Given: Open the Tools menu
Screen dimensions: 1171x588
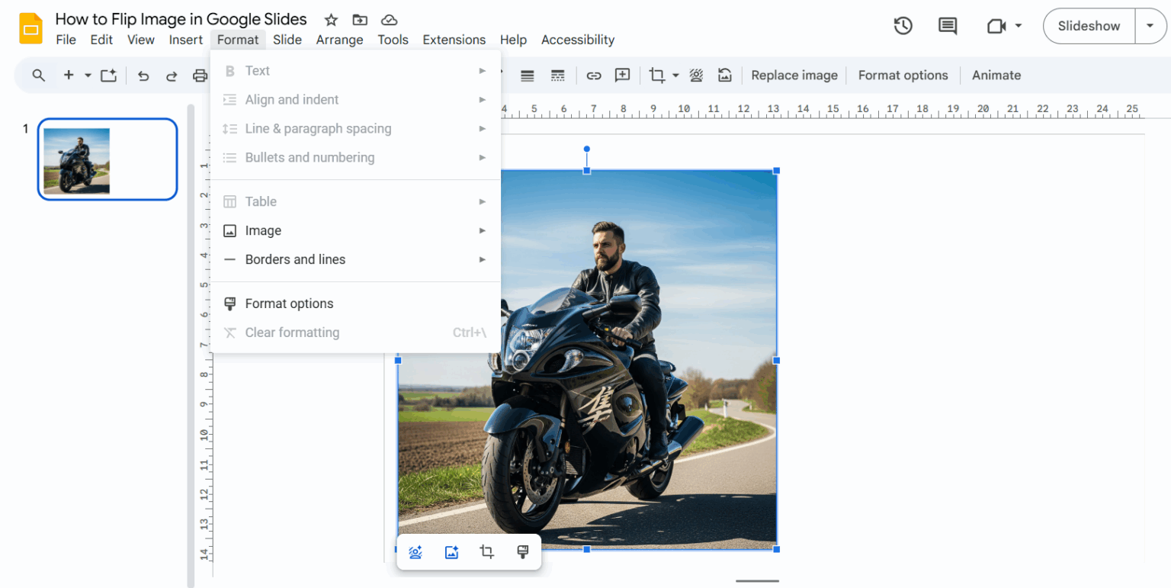Looking at the screenshot, I should click(x=393, y=40).
